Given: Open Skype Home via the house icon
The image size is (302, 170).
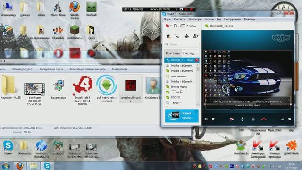Looking at the screenshot, I should coord(168,36).
